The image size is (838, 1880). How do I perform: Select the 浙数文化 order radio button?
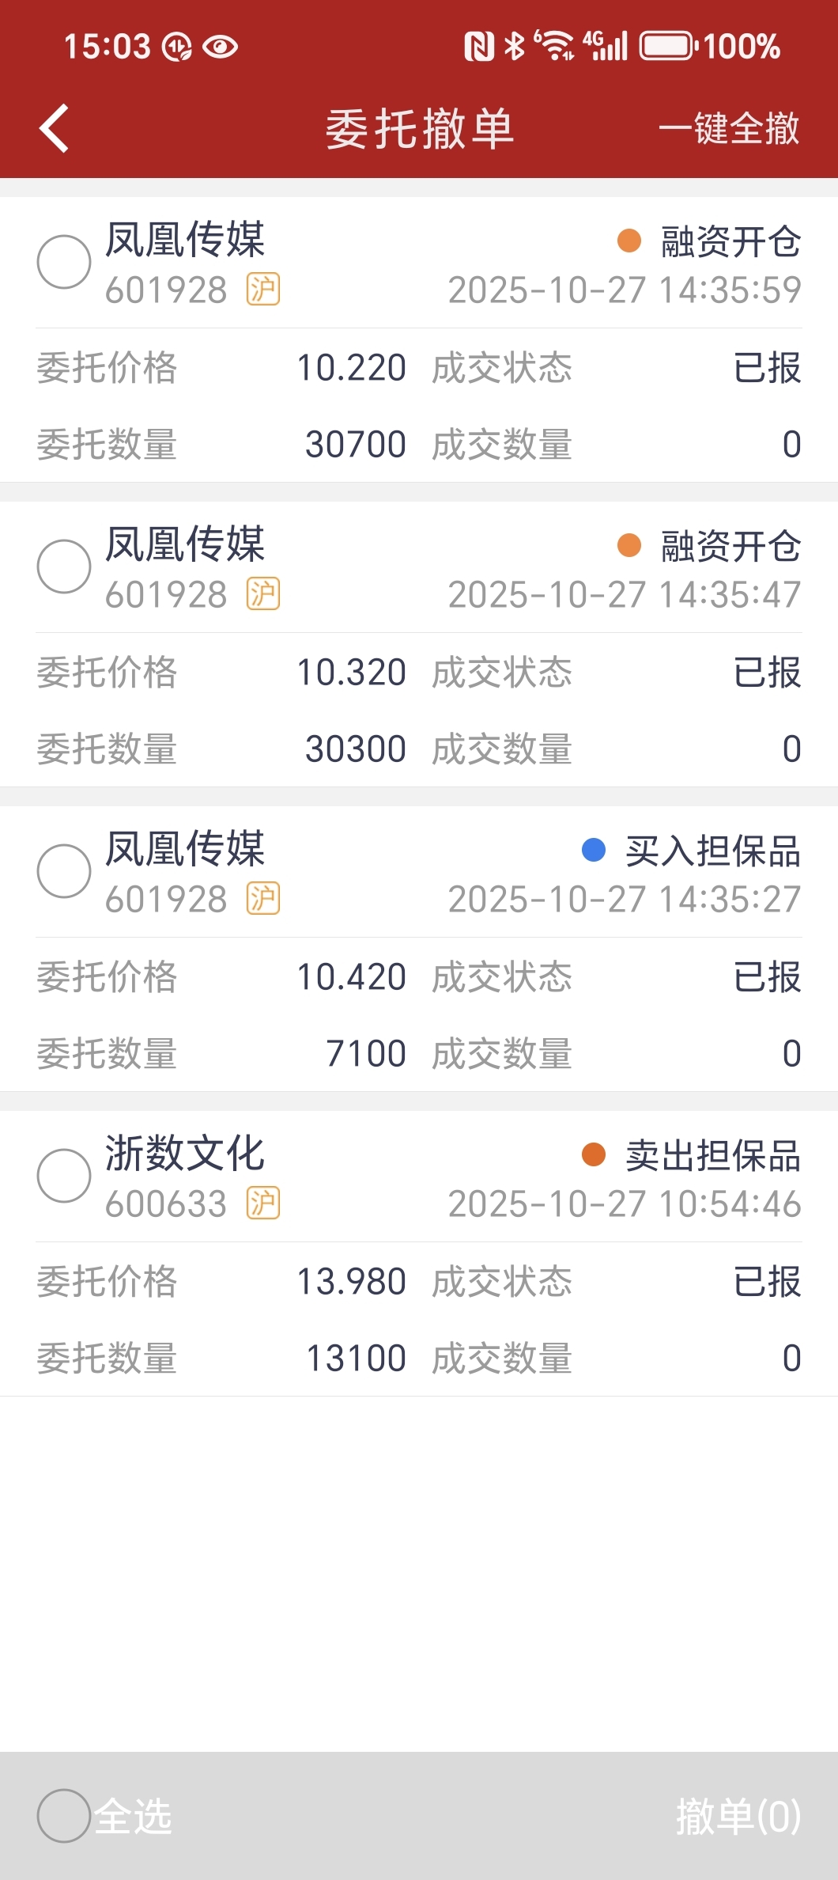64,1176
